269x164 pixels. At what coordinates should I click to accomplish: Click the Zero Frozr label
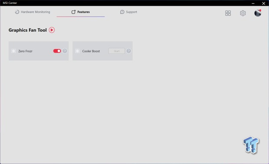click(x=26, y=51)
